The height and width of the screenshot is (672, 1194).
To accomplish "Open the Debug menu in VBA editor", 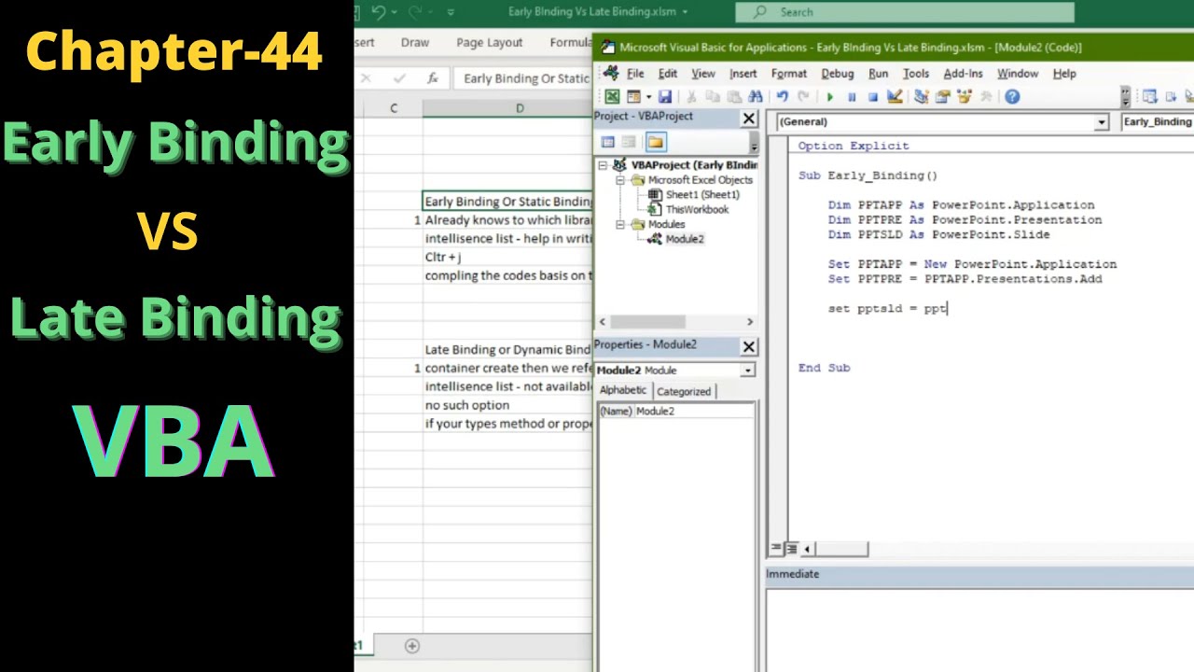I will point(838,74).
